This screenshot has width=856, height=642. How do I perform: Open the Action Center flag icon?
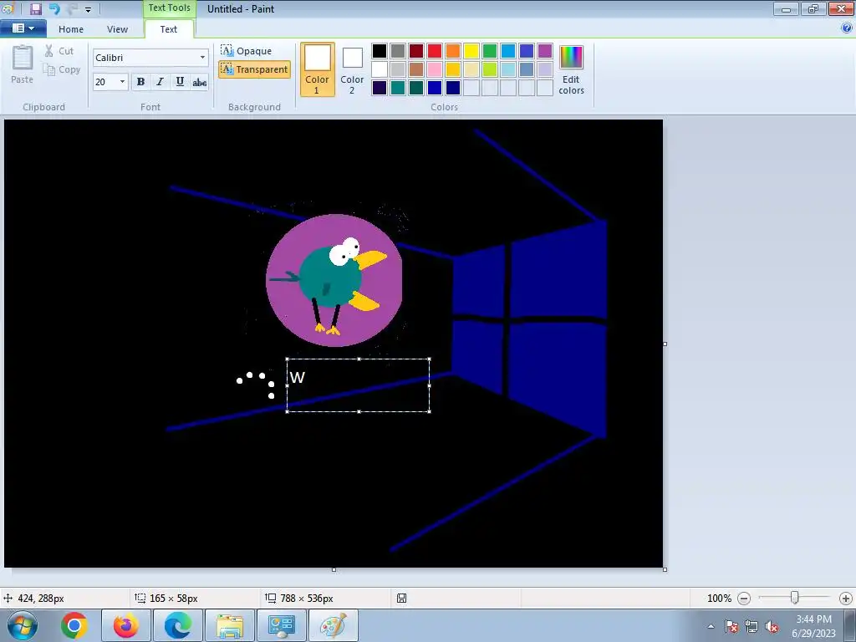coord(731,626)
